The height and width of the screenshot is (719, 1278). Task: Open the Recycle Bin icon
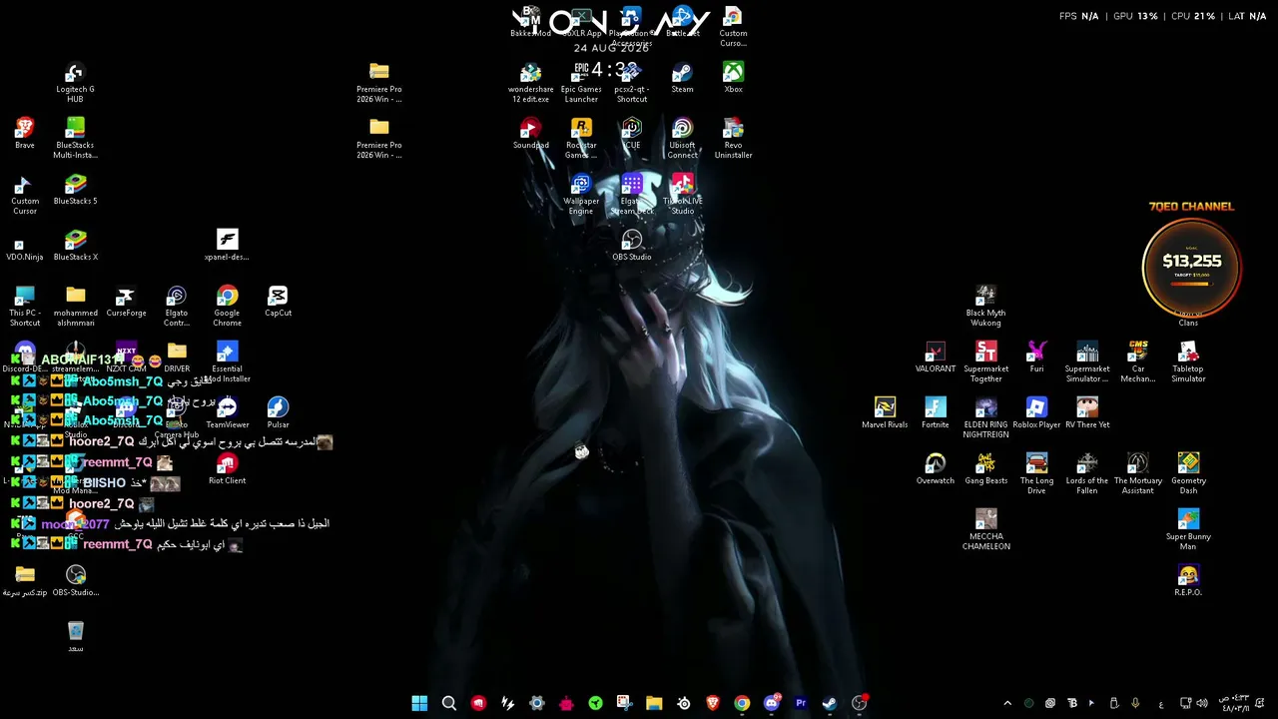76,637
